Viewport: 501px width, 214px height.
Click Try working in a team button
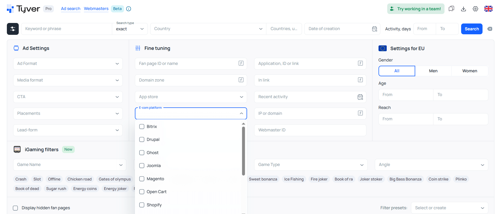coord(416,9)
